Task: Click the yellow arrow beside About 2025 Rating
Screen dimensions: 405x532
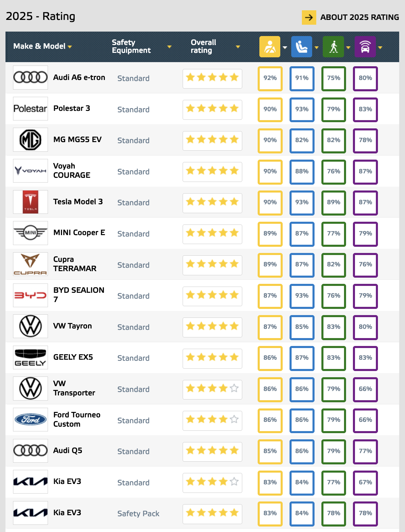Action: [309, 17]
